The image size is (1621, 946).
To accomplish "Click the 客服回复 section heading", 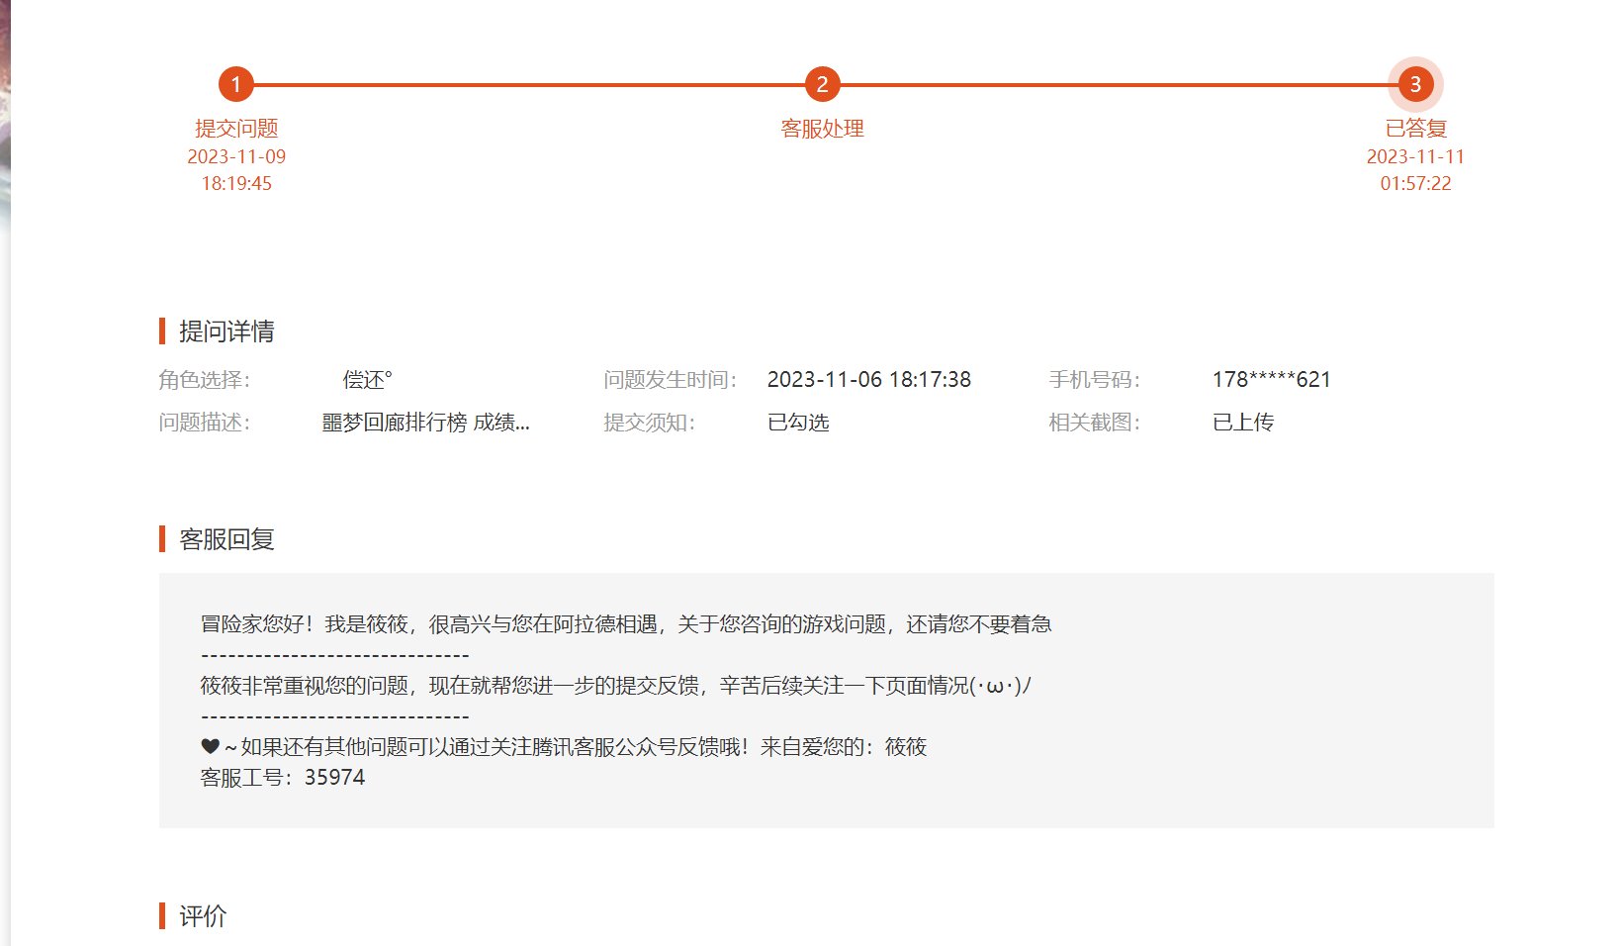I will pos(226,539).
